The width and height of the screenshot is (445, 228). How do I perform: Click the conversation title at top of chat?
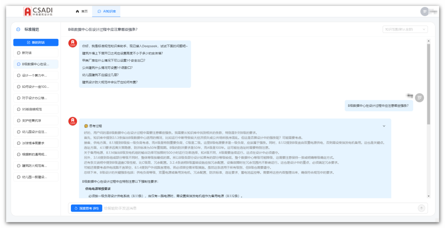(x=103, y=29)
